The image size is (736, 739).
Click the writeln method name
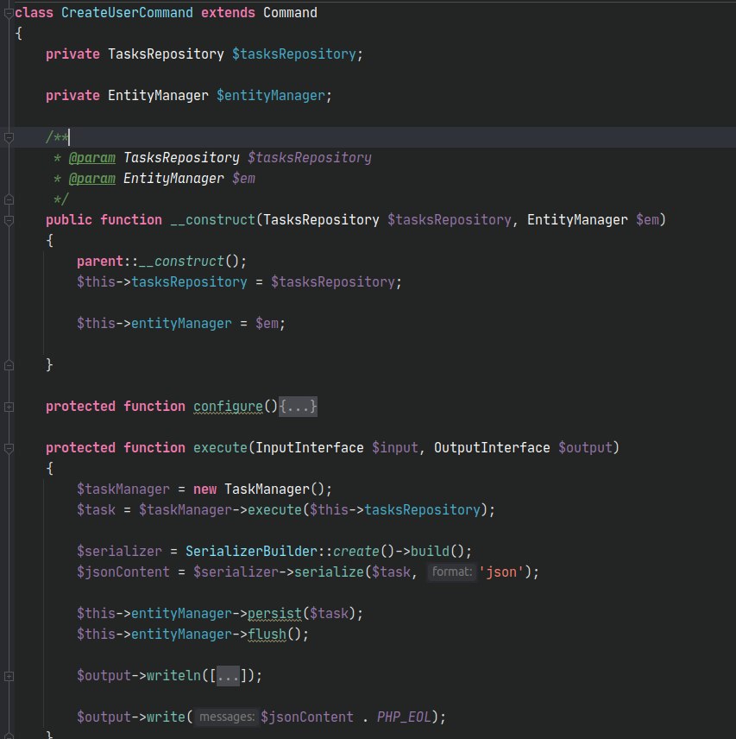[x=173, y=676]
